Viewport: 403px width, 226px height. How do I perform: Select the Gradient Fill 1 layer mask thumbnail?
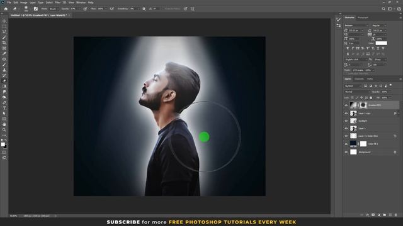(363, 105)
